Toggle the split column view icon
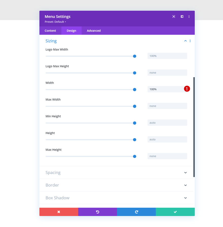This screenshot has height=227, width=223. click(182, 16)
